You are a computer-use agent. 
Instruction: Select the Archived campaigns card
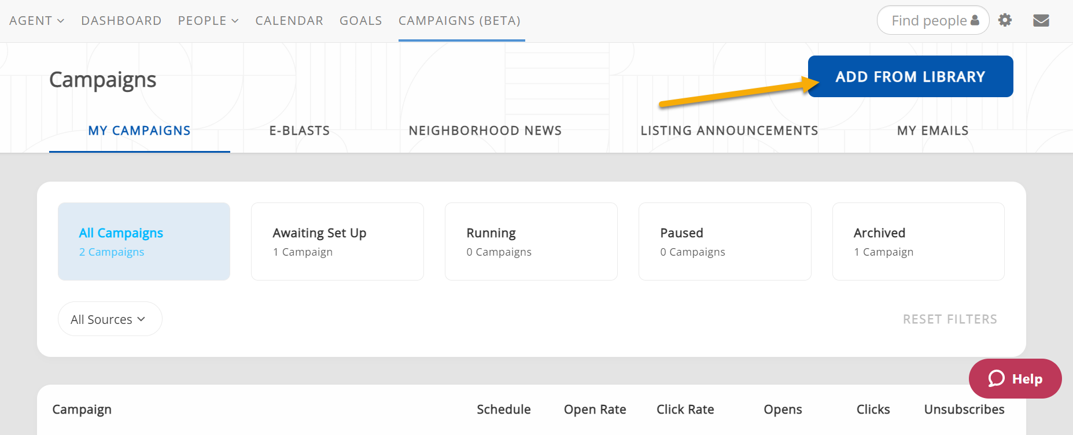coord(918,241)
